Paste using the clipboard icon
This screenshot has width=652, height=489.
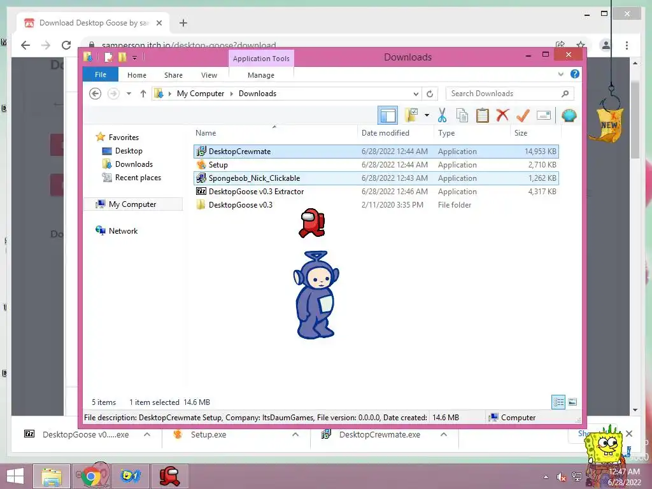coord(483,115)
